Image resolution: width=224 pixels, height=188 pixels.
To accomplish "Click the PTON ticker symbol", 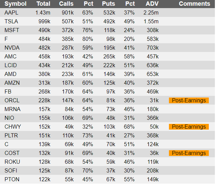I will point(12,179).
